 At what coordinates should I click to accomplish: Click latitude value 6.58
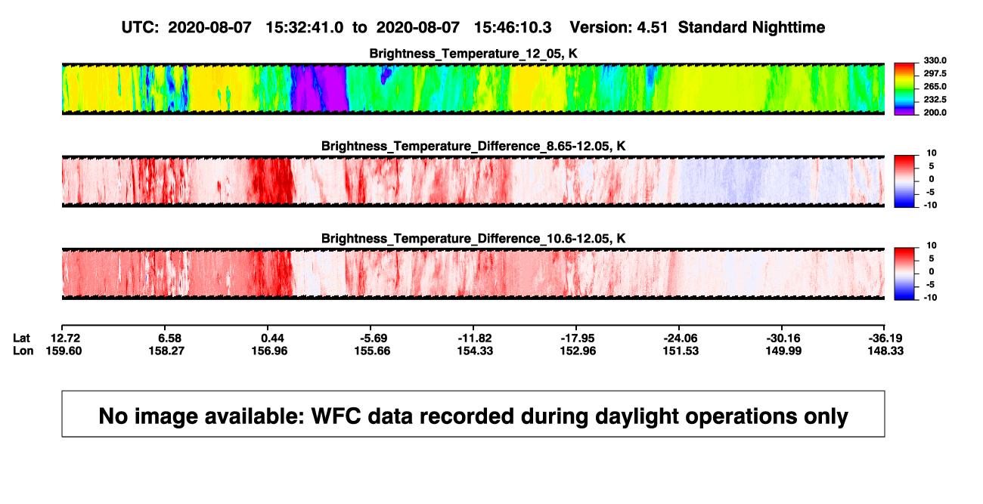[x=169, y=337]
